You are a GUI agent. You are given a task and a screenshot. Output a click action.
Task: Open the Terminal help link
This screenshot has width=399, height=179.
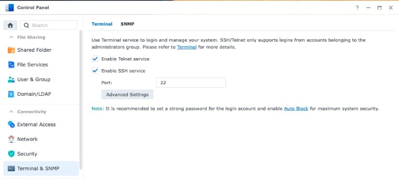[x=187, y=47]
